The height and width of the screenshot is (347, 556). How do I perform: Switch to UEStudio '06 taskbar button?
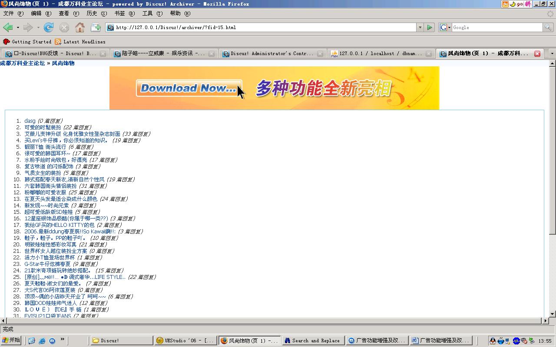(x=185, y=340)
